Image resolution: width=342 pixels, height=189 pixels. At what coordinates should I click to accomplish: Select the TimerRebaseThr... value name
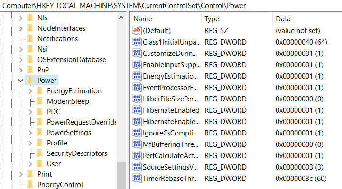pos(171,179)
